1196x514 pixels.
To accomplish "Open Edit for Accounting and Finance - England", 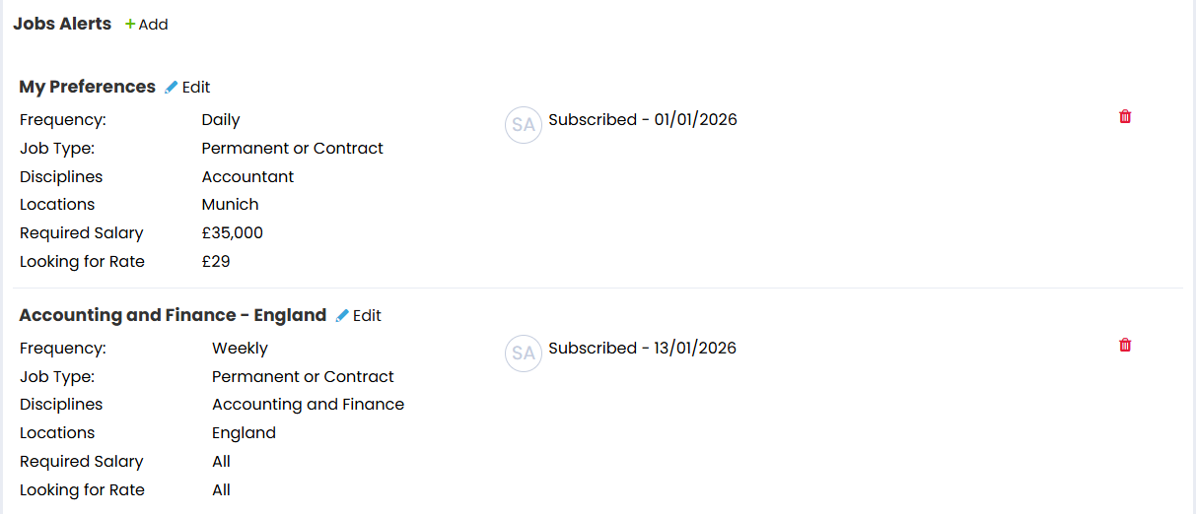I will (367, 315).
